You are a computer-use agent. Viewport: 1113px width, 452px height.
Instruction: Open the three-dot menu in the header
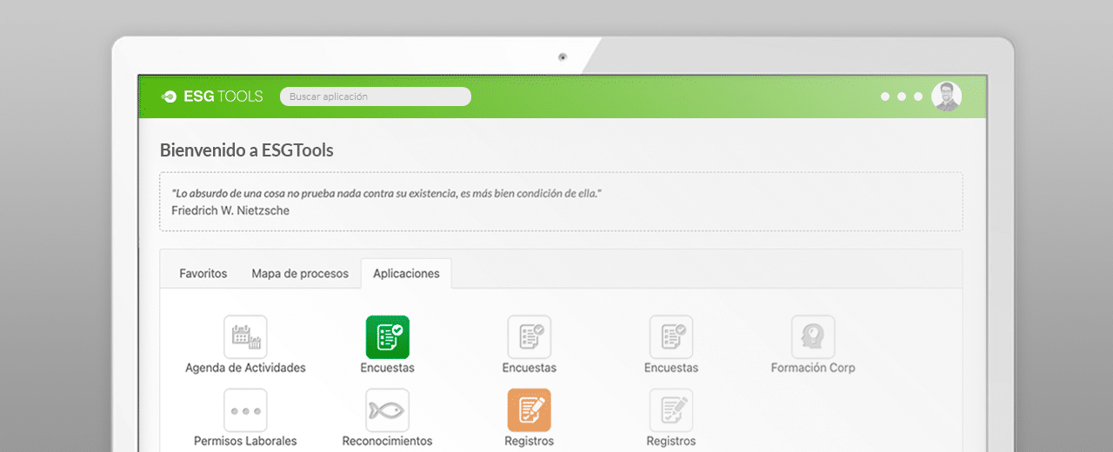coord(902,96)
